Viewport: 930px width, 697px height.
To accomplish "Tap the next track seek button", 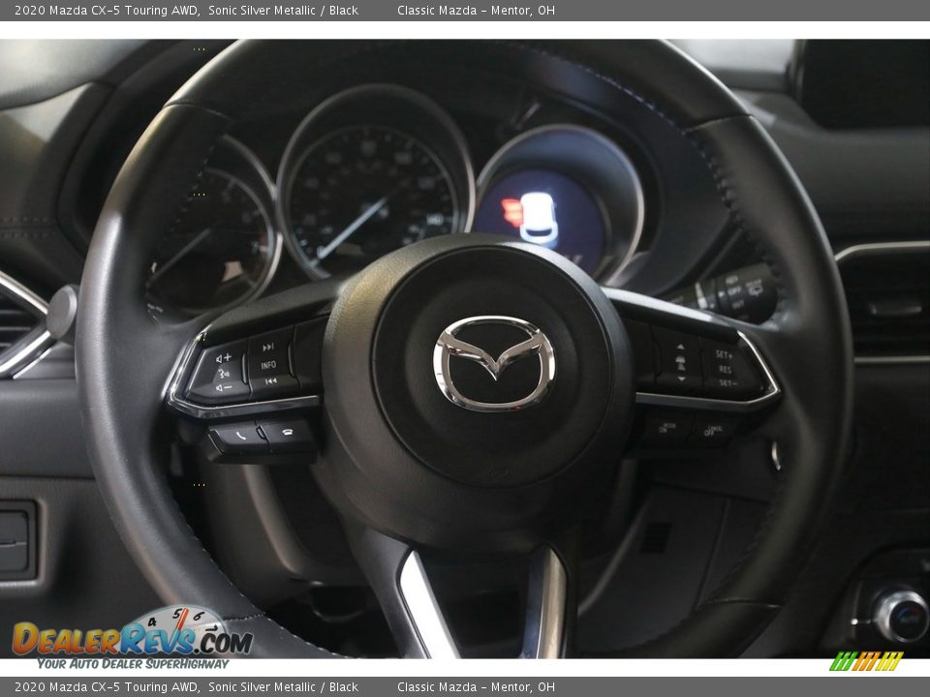I will tap(268, 347).
